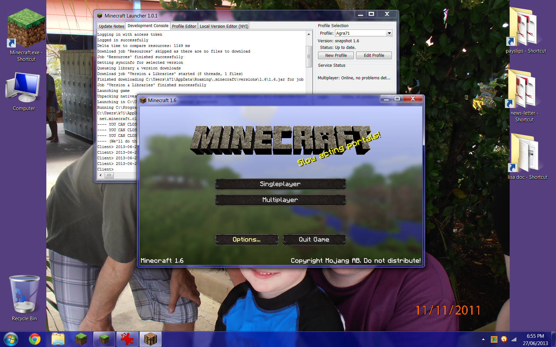
Task: Click the Quit Game button
Action: point(314,240)
